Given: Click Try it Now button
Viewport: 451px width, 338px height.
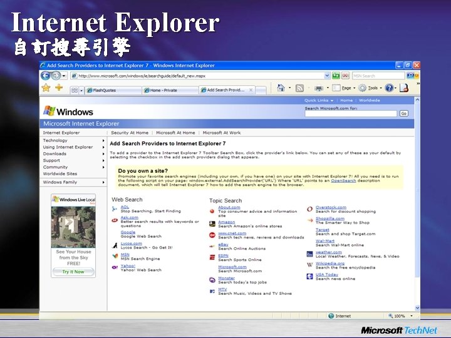Looking at the screenshot, I should (x=73, y=272).
